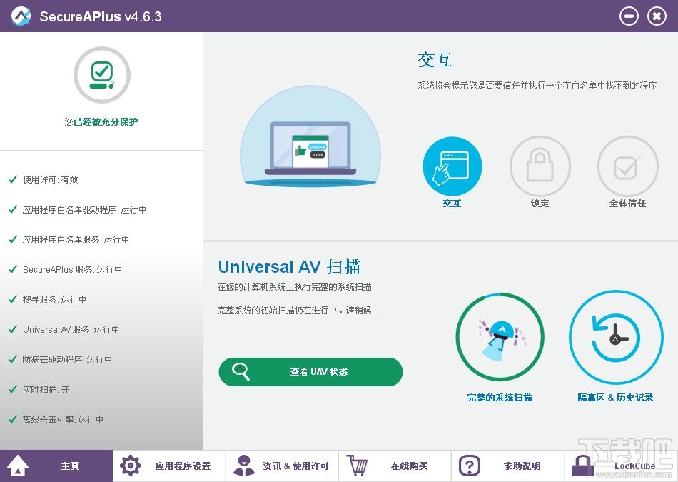Click the person icon for news and license
This screenshot has width=678, height=482.
click(244, 466)
